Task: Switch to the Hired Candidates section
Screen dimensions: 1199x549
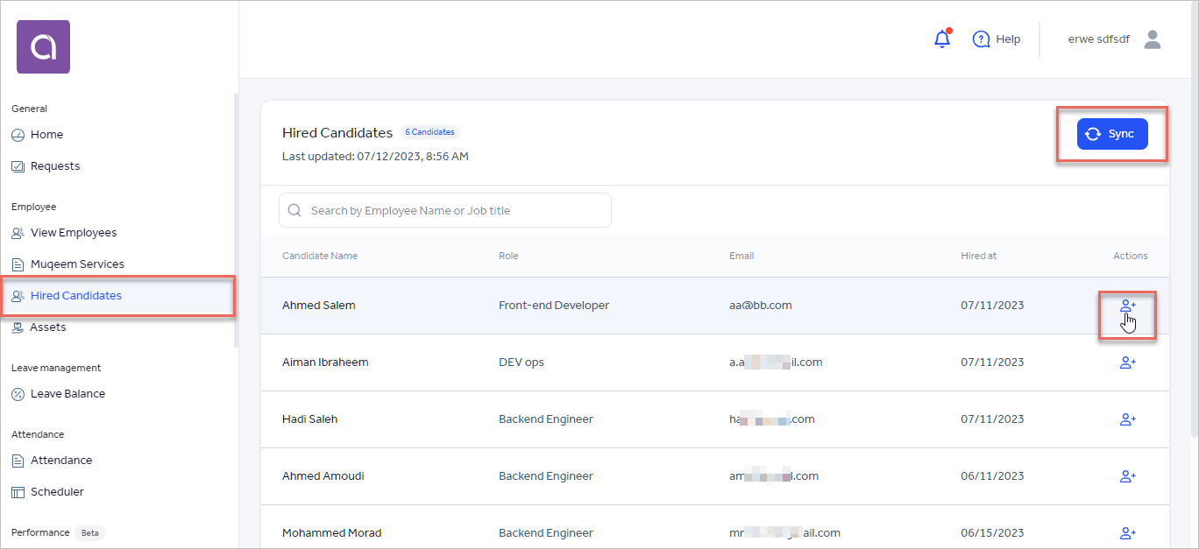Action: point(79,295)
